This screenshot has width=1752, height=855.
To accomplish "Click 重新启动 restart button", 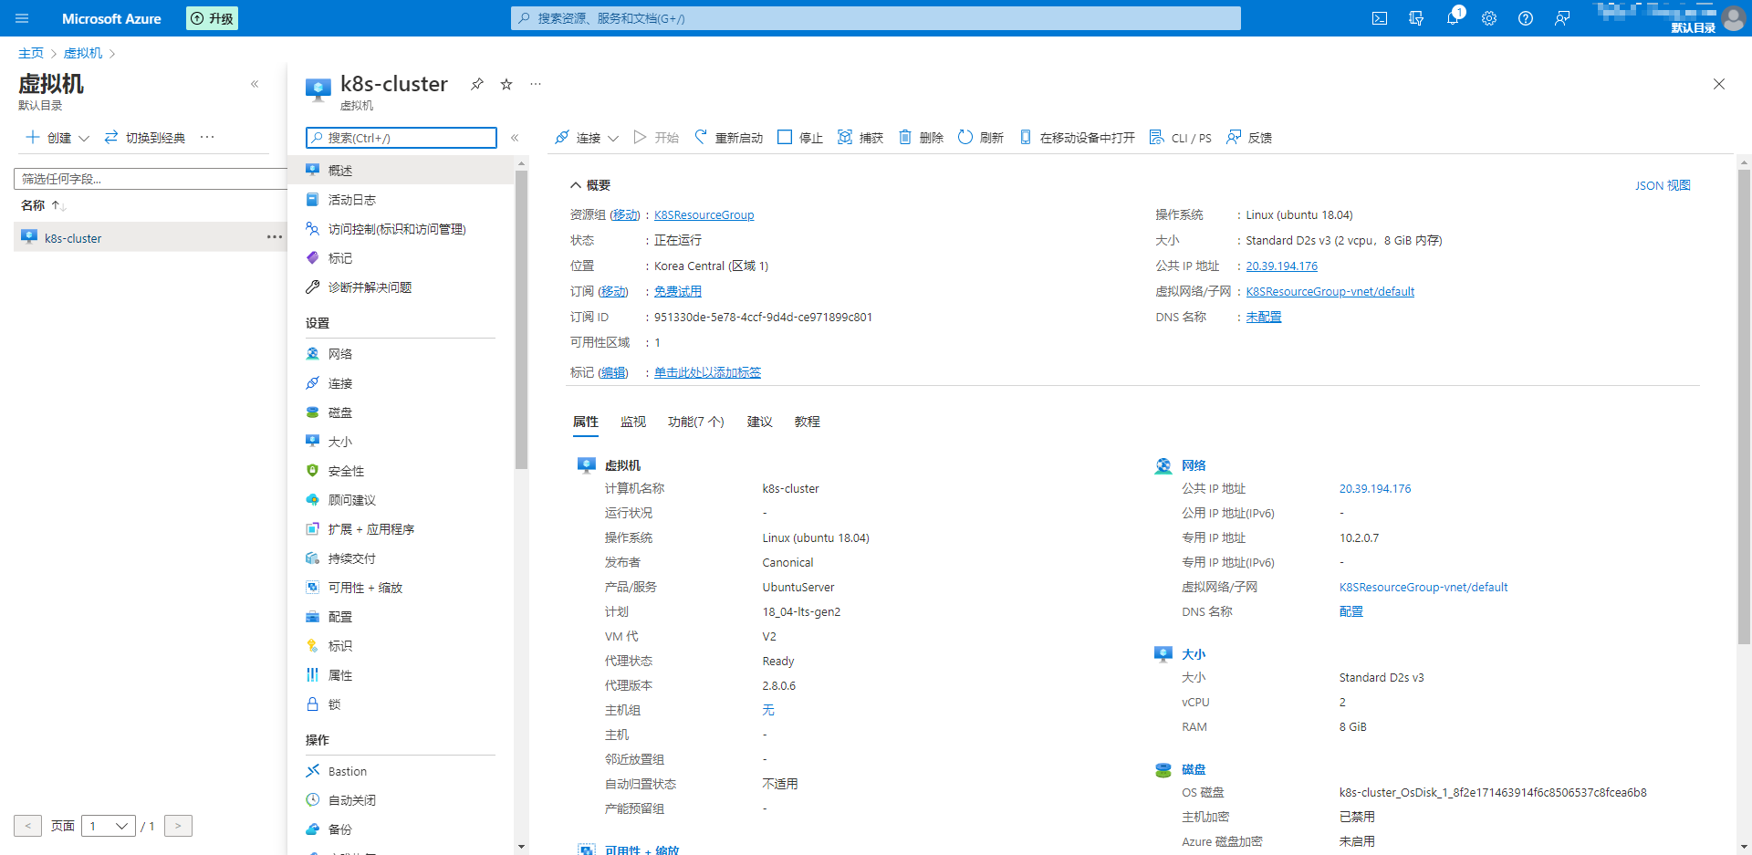I will 728,138.
